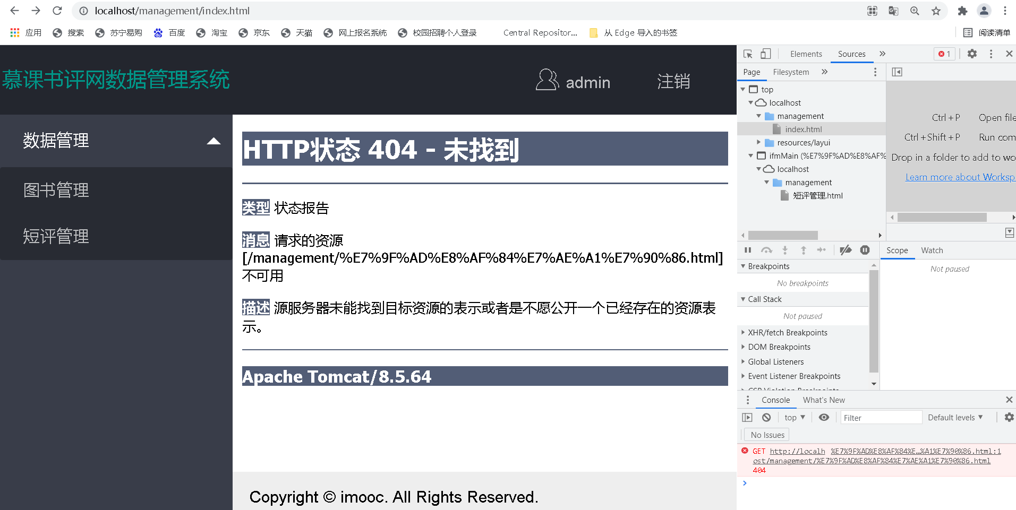This screenshot has height=510, width=1016.
Task: Bookmark this page with the star icon
Action: (x=936, y=11)
